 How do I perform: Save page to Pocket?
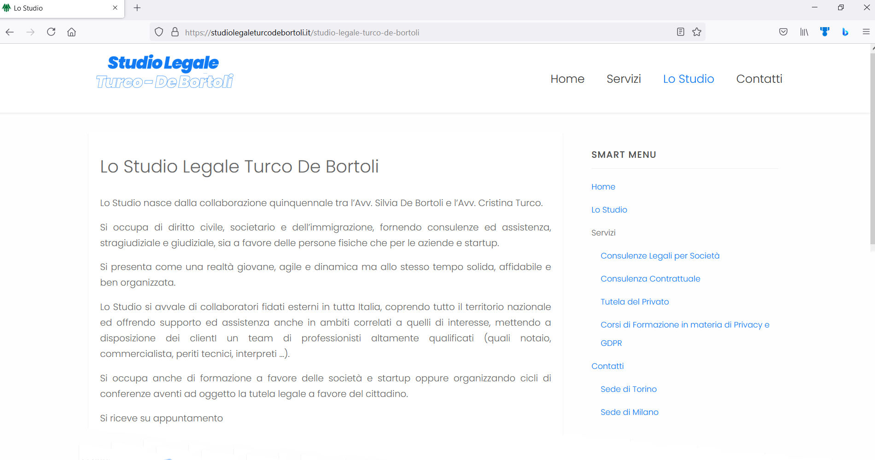coord(783,32)
